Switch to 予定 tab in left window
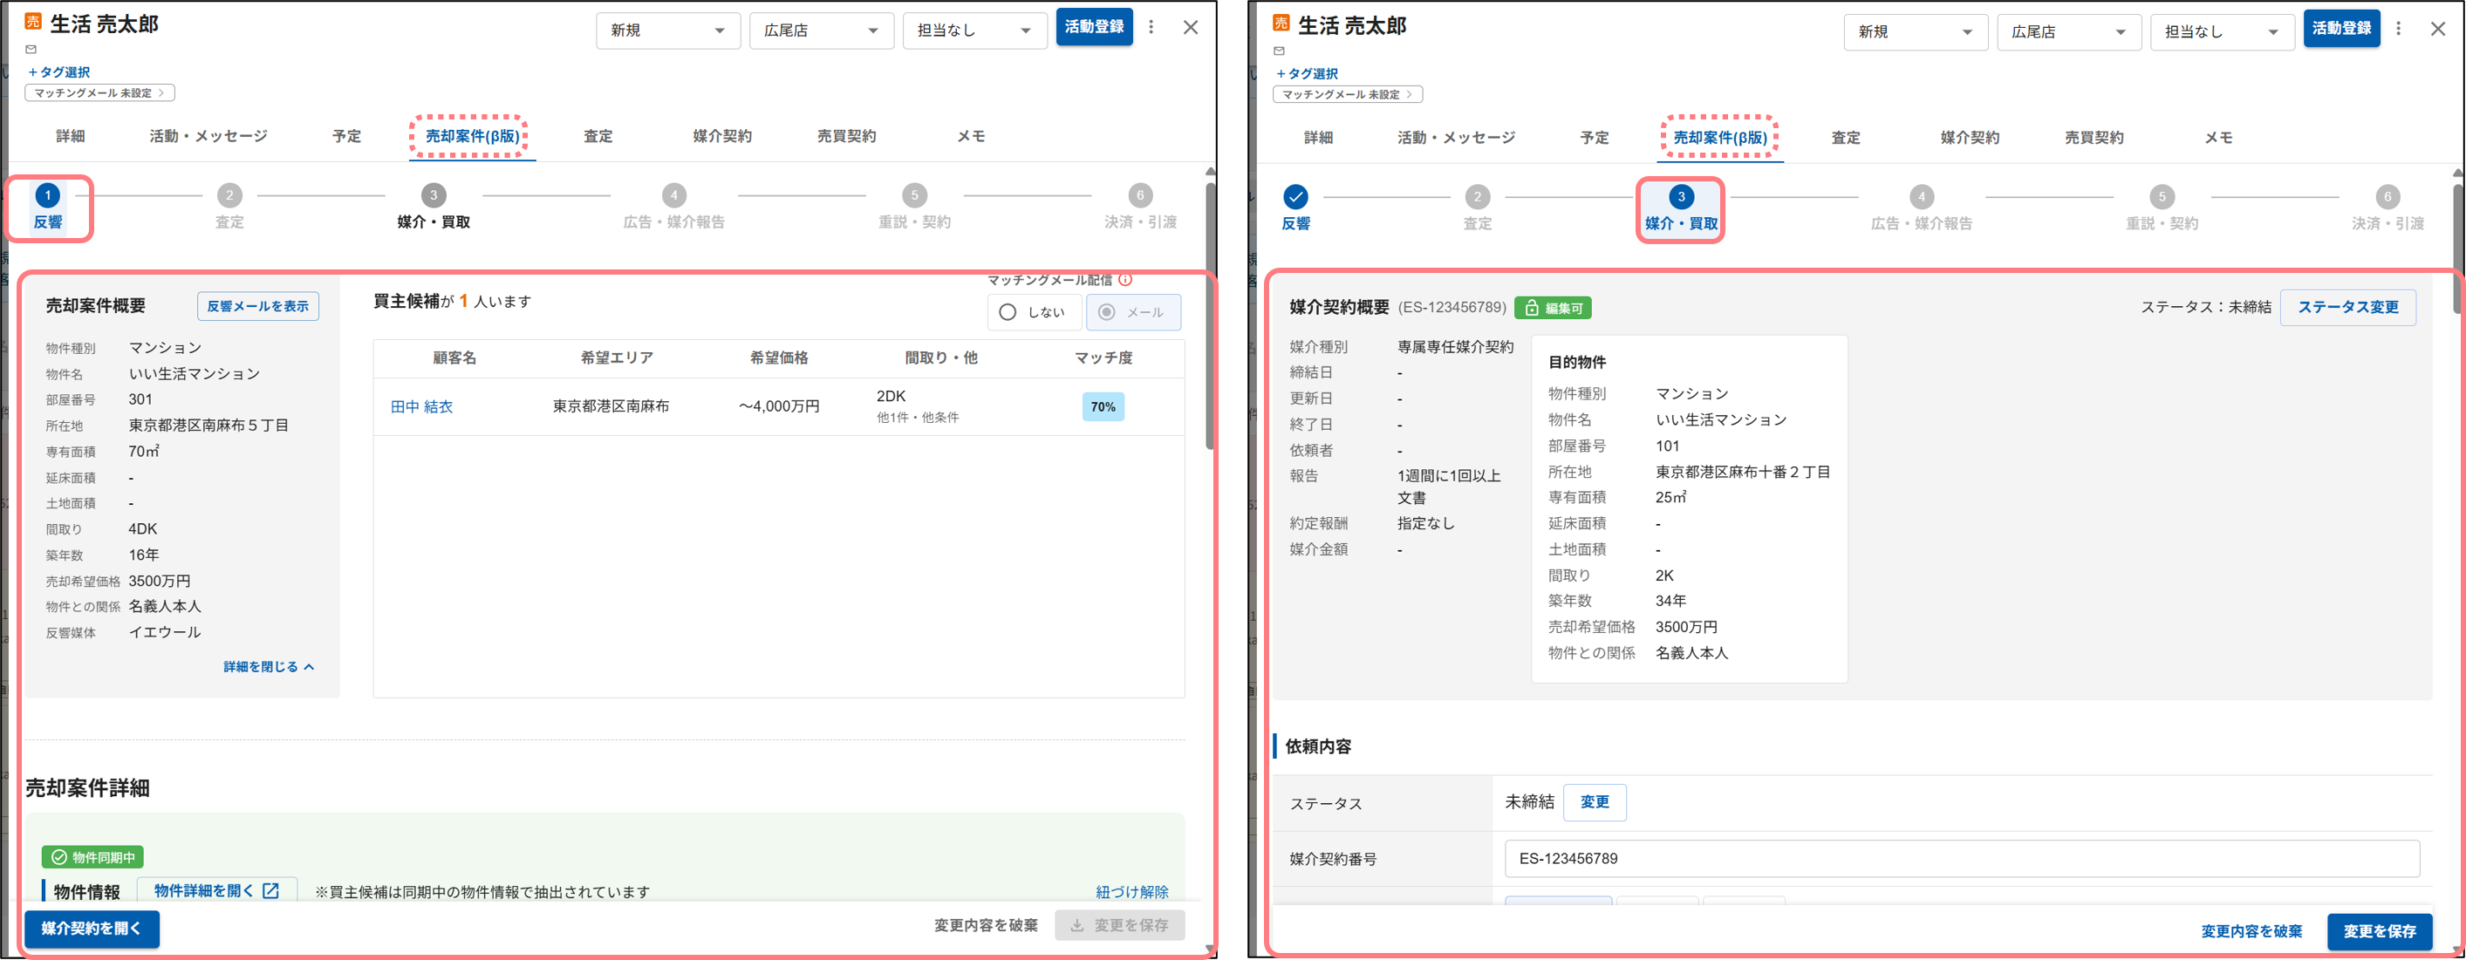Viewport: 2466px width, 960px height. point(346,136)
